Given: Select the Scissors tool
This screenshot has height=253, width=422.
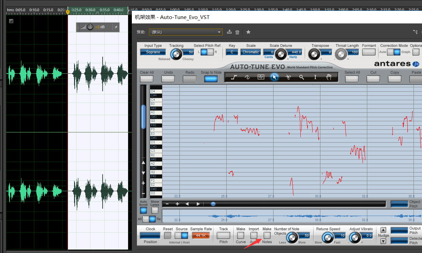Looking at the screenshot, I should [x=288, y=77].
